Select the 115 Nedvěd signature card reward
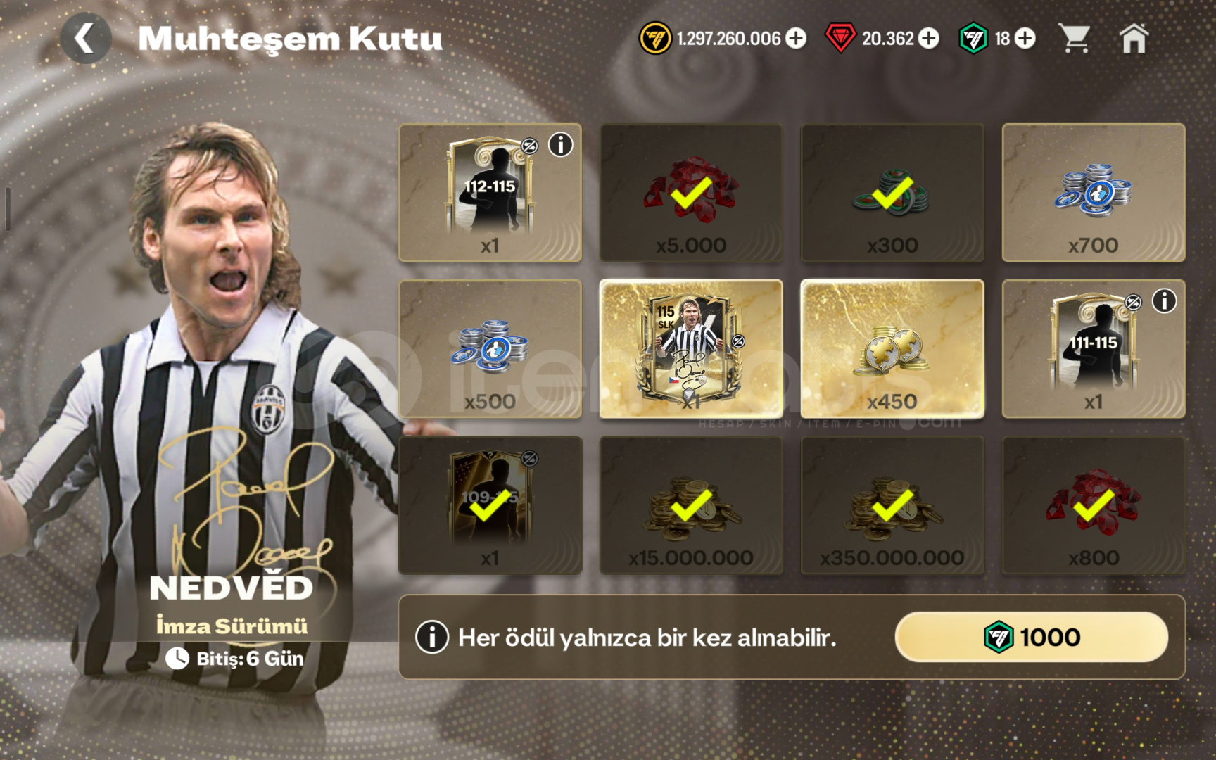This screenshot has height=760, width=1216. (x=691, y=349)
